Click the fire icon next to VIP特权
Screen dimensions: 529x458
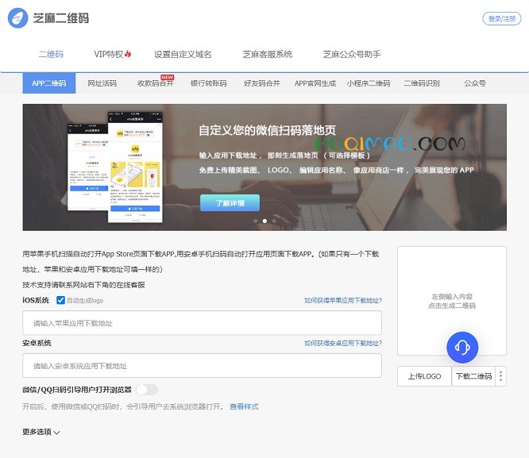coord(128,54)
